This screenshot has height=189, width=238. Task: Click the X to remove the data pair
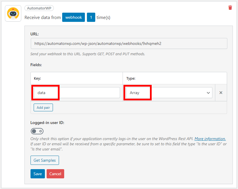[221, 93]
